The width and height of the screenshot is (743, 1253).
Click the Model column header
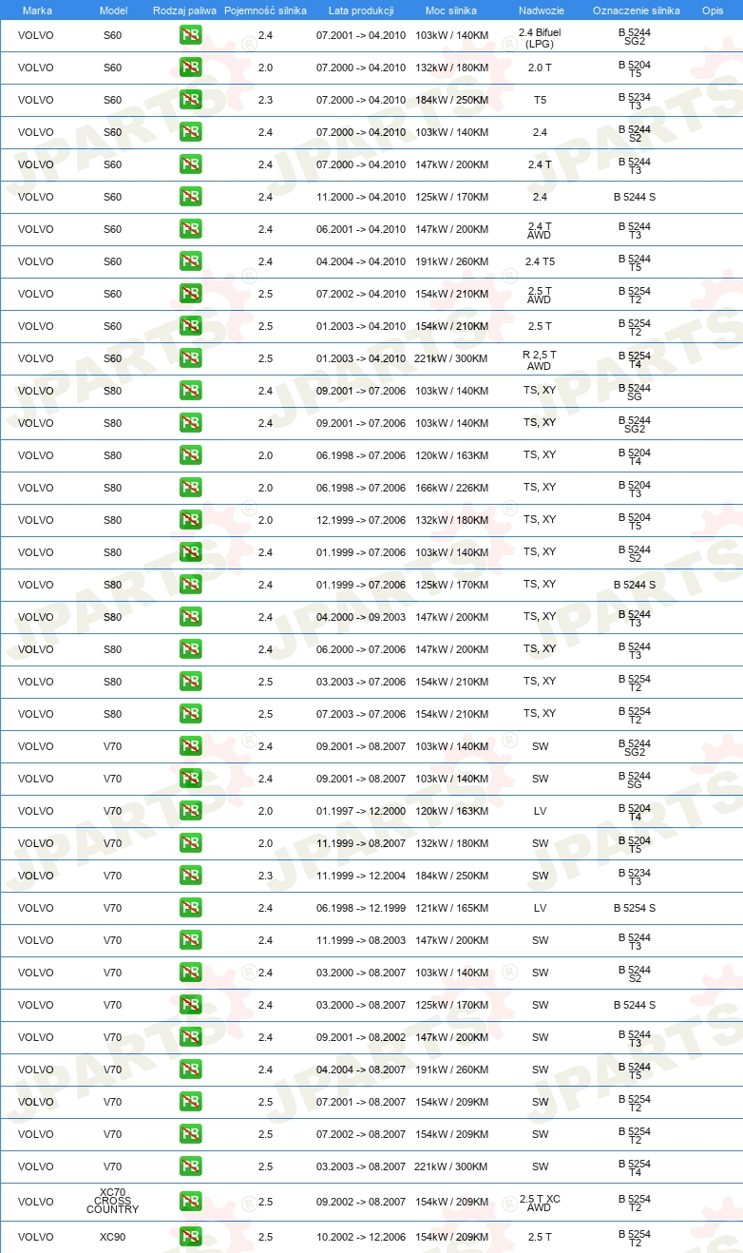click(113, 10)
